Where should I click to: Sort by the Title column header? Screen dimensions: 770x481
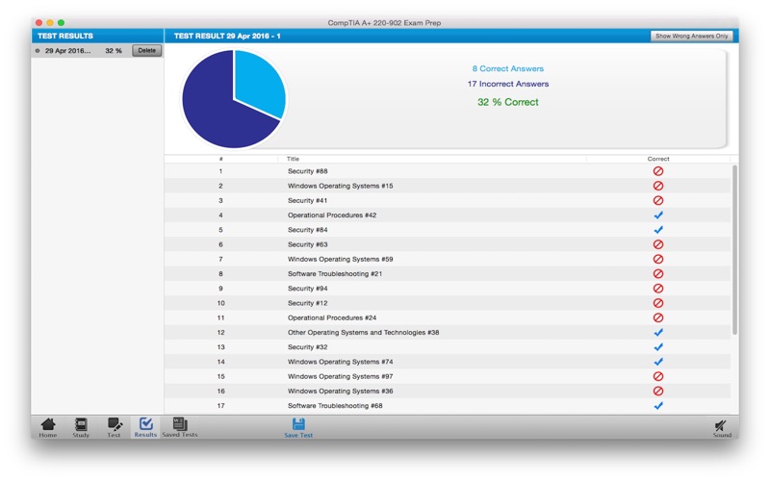click(432, 159)
